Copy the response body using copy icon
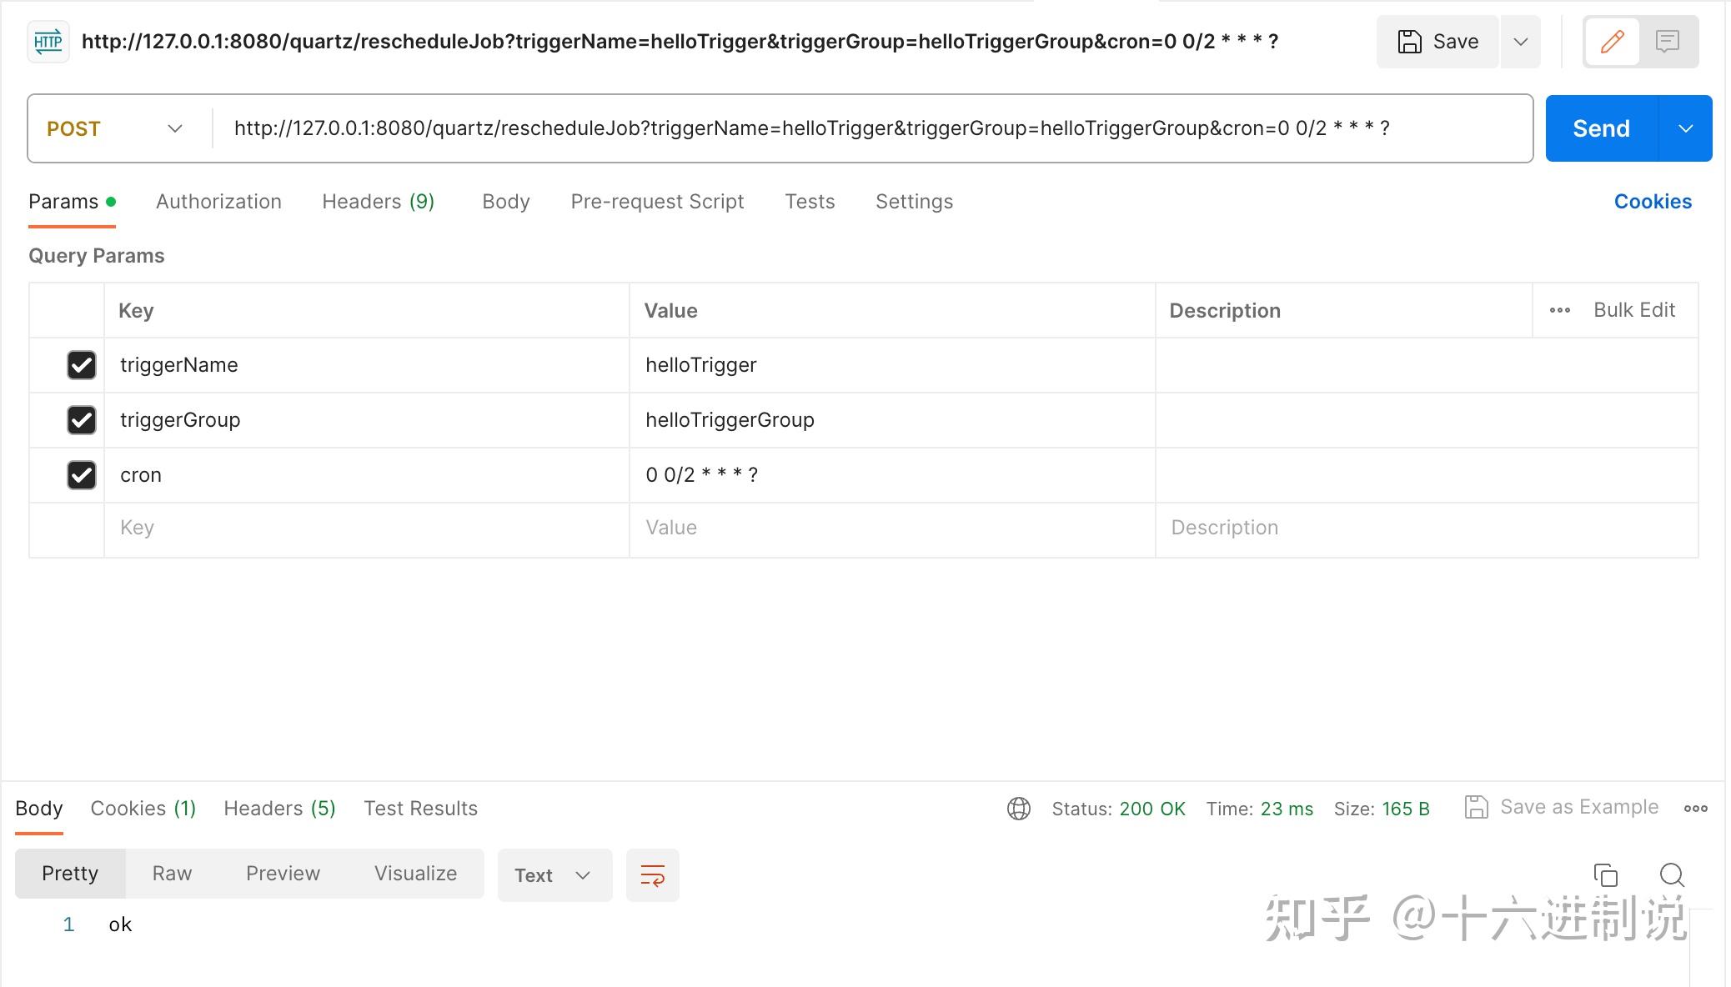Viewport: 1731px width, 987px height. click(x=1606, y=874)
